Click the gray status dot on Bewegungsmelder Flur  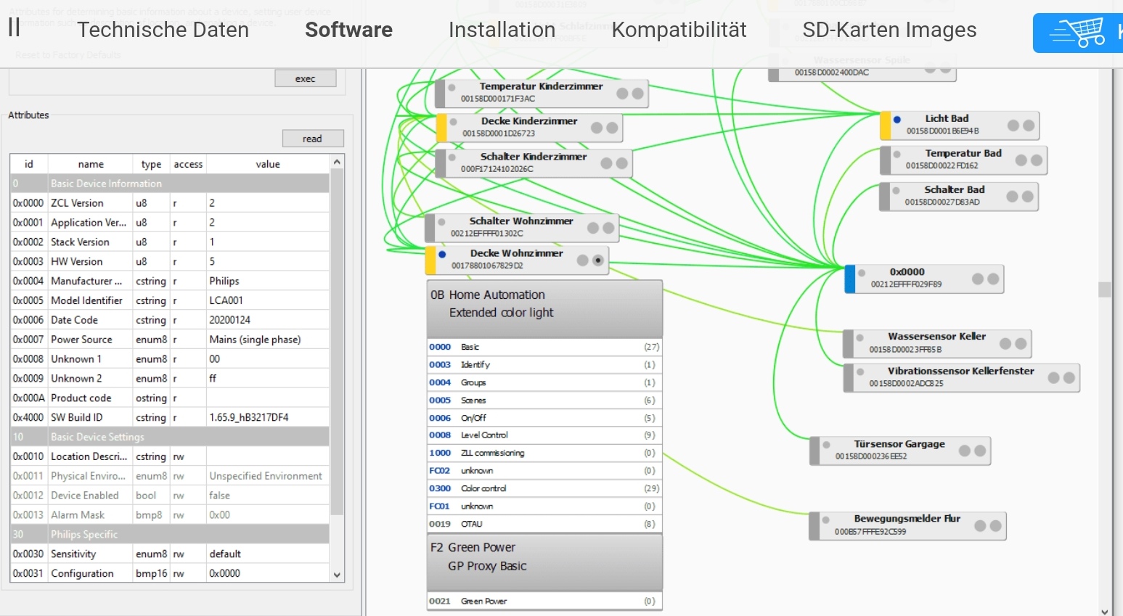click(x=826, y=520)
